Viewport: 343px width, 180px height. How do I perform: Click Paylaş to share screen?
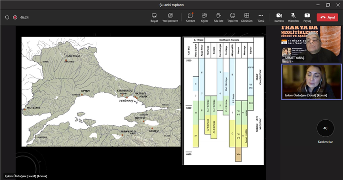[x=307, y=18]
